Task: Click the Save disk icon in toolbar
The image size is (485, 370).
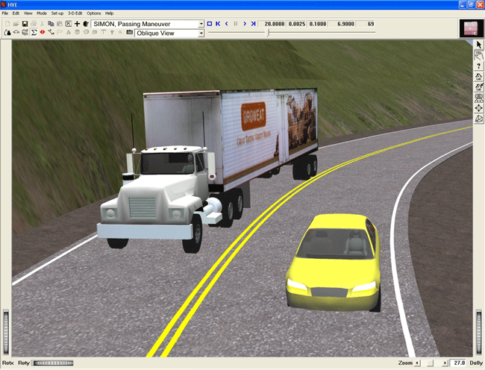Action: [x=25, y=24]
